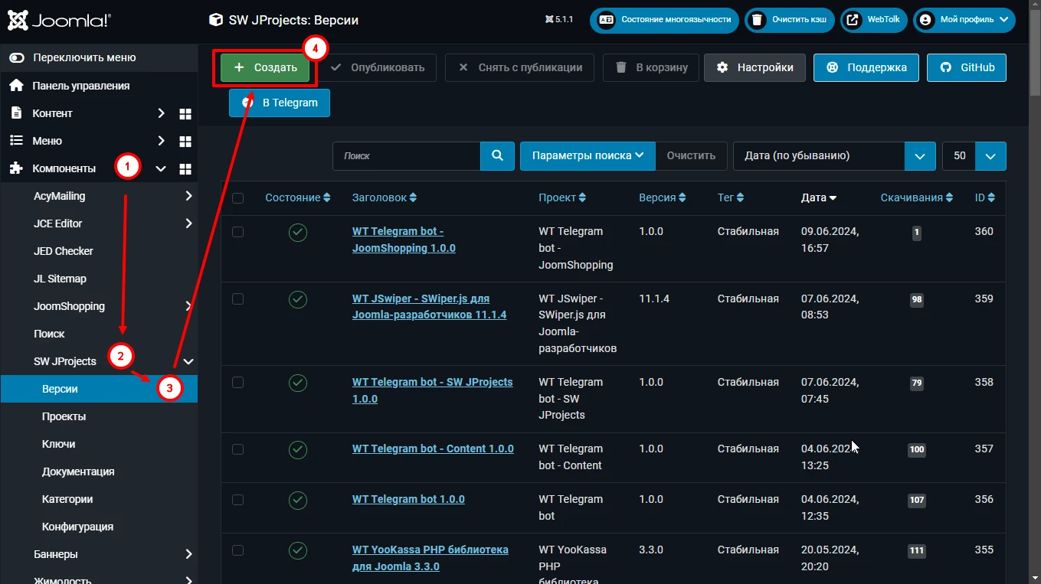Click the Joomla! logo

tap(59, 21)
